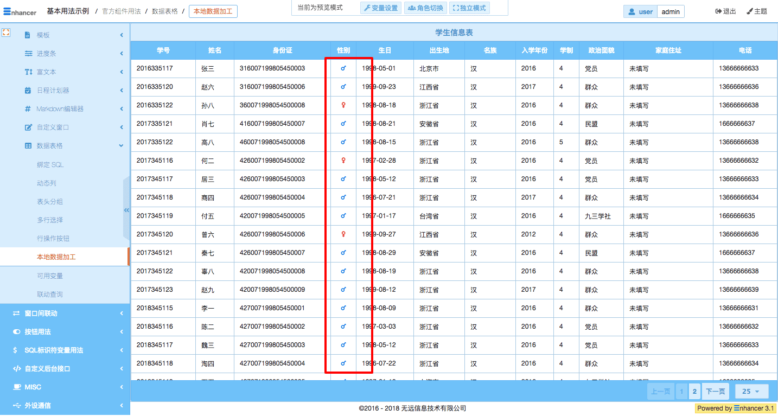Collapse the 数据表格 menu section
The height and width of the screenshot is (416, 778).
121,146
